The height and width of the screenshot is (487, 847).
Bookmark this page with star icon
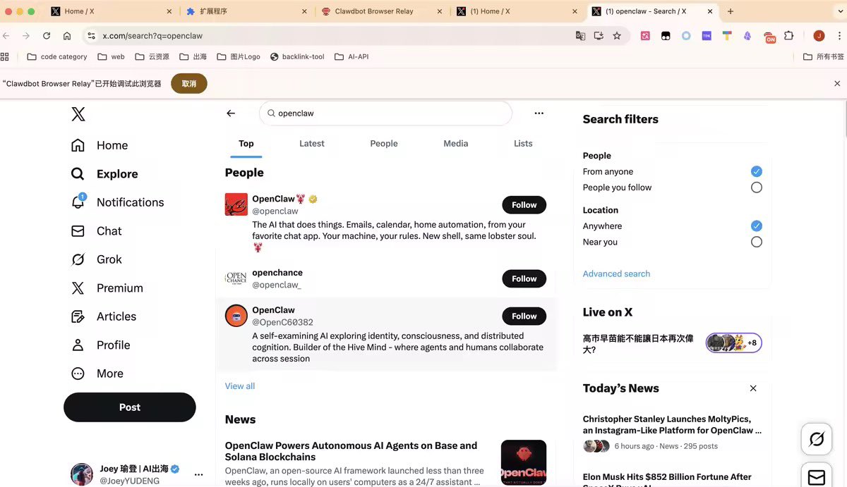pyautogui.click(x=617, y=35)
